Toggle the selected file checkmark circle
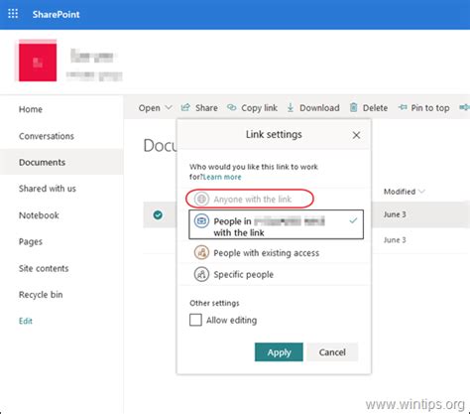This screenshot has height=414, width=470. [158, 214]
